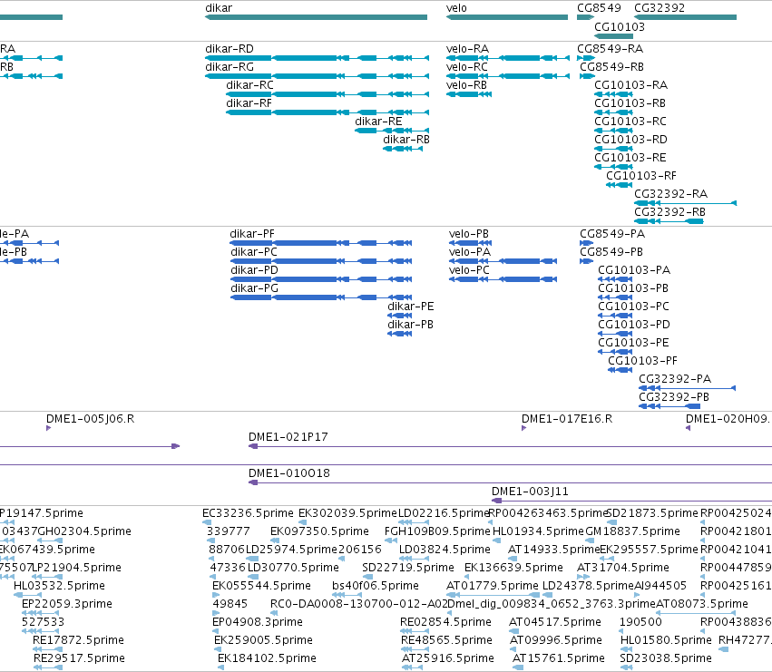The height and width of the screenshot is (672, 772).
Task: Select the EK259005.5prime EST label
Action: [263, 640]
